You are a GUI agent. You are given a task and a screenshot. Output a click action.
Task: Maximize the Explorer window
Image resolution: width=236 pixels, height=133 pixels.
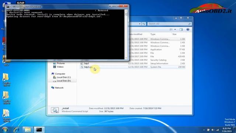click(x=181, y=18)
